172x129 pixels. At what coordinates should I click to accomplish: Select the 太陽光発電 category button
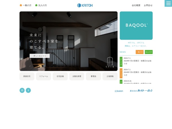[77, 76]
